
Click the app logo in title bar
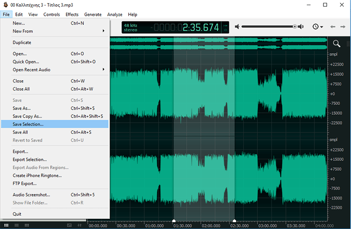pos(5,5)
